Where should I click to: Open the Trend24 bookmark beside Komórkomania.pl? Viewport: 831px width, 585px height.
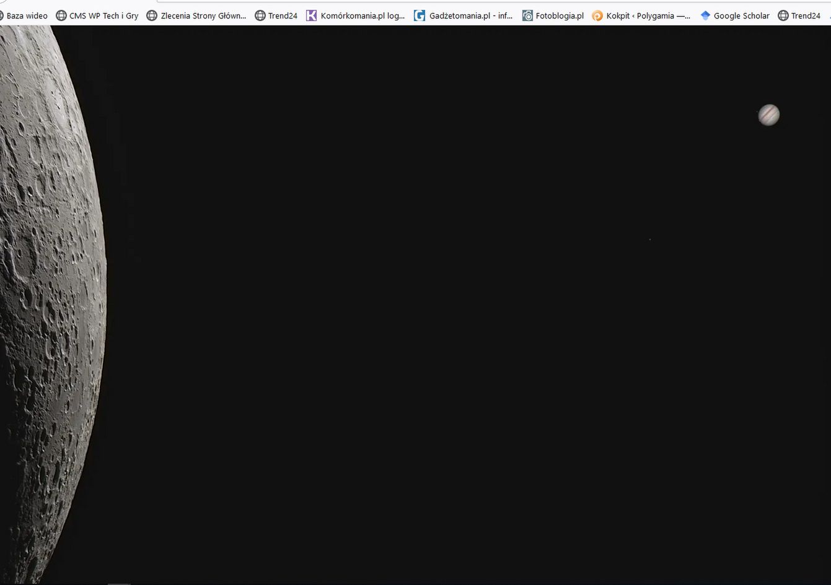click(276, 15)
